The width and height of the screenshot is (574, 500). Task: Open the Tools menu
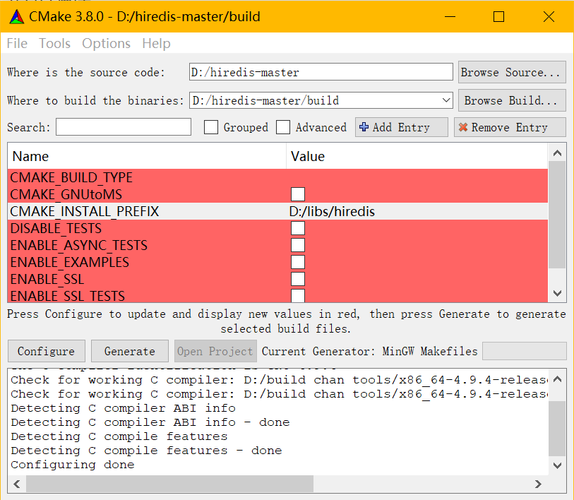pos(54,44)
